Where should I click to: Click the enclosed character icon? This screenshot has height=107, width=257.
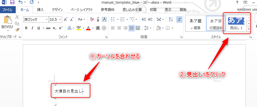(x=104, y=28)
